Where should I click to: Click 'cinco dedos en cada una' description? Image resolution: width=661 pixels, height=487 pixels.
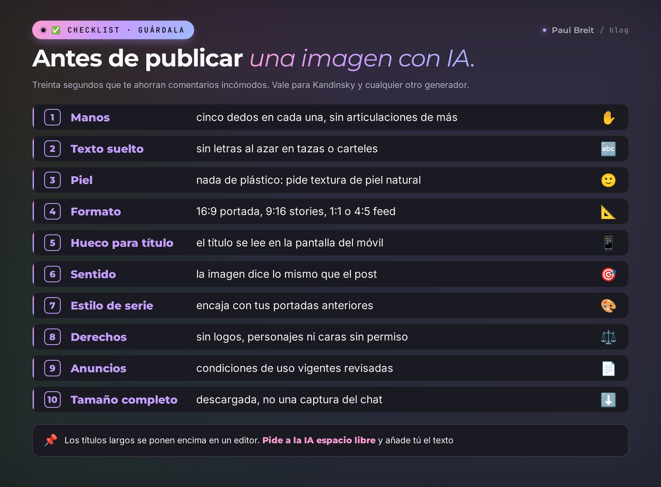tap(327, 117)
